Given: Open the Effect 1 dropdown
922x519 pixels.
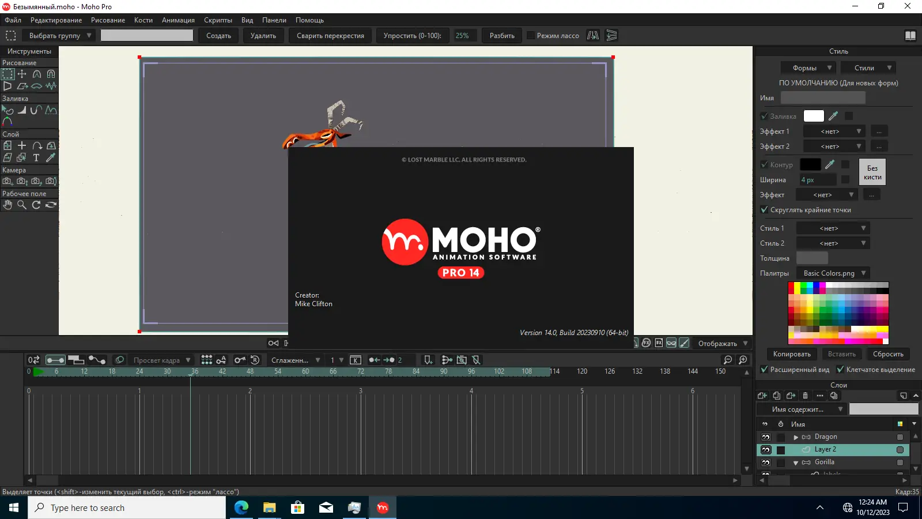Looking at the screenshot, I should pyautogui.click(x=835, y=131).
